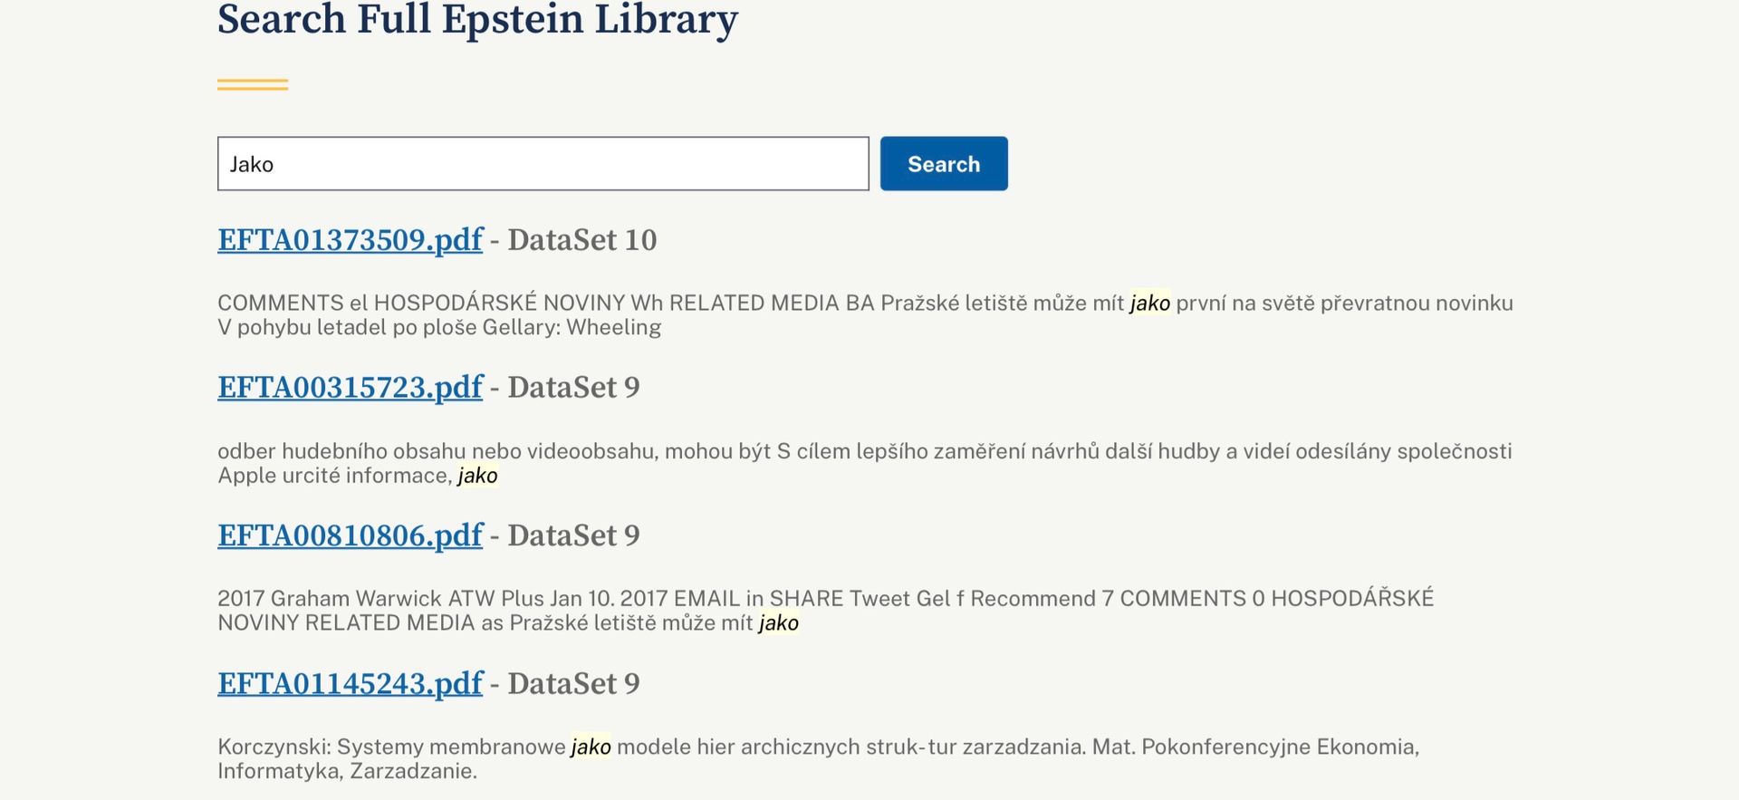The width and height of the screenshot is (1739, 800).
Task: Click the "Search Full Epstein Library" heading
Action: 477,20
